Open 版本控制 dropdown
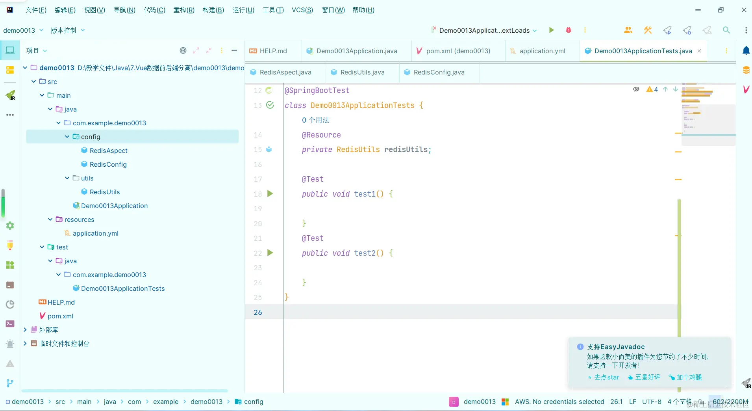 tap(68, 30)
